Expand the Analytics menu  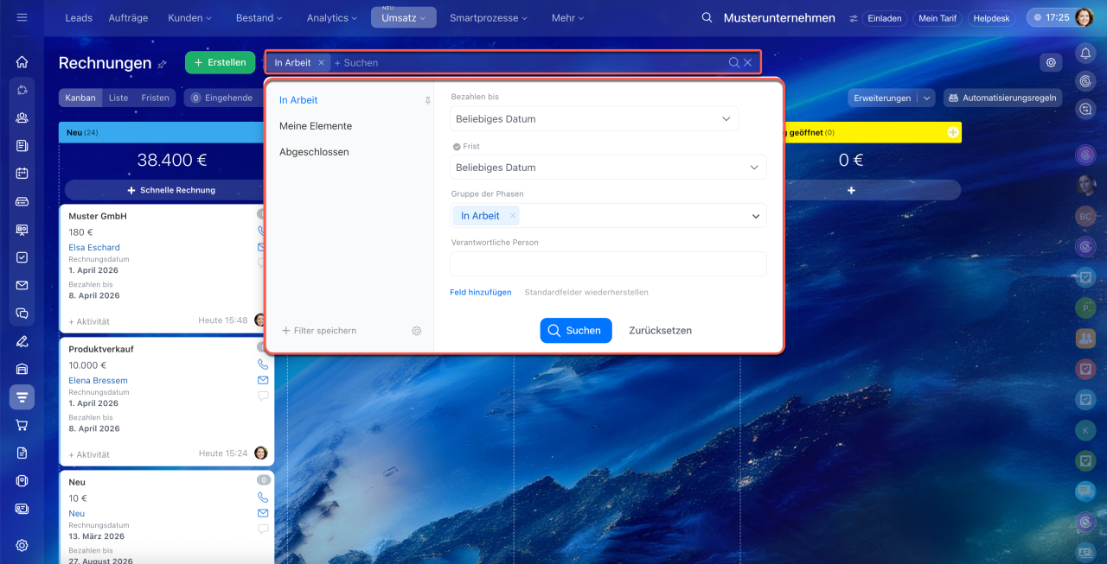tap(332, 17)
